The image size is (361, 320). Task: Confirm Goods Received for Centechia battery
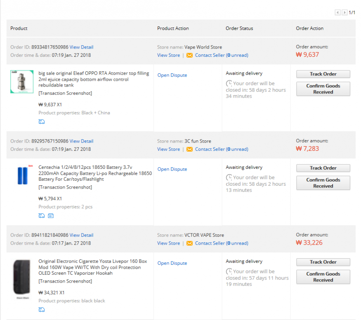pos(323,183)
